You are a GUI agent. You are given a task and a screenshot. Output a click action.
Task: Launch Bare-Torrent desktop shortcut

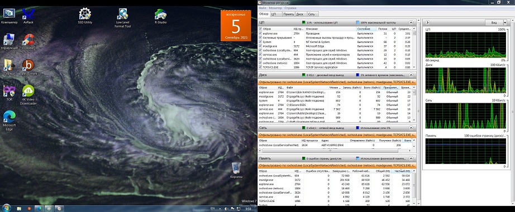(x=28, y=68)
